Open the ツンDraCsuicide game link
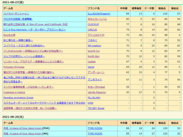Screen dimensions: 183x137 [x=33, y=51]
